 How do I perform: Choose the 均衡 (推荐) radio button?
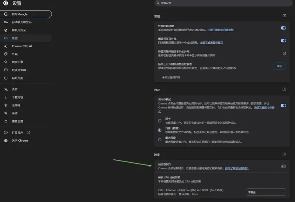[x=160, y=130]
